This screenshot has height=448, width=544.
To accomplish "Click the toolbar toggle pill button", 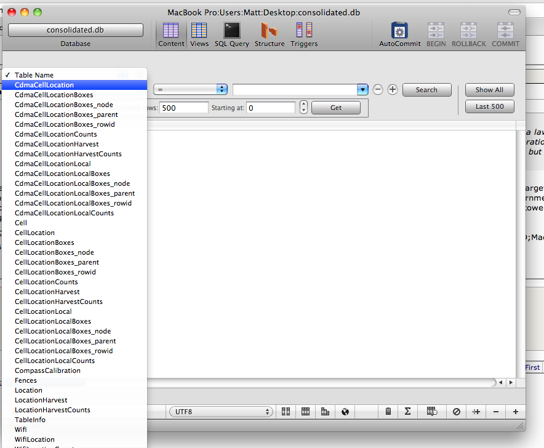I will click(514, 12).
